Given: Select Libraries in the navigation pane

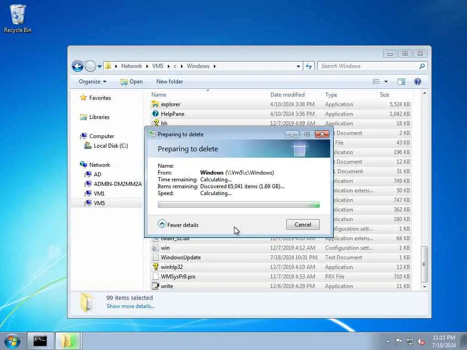Looking at the screenshot, I should point(95,117).
